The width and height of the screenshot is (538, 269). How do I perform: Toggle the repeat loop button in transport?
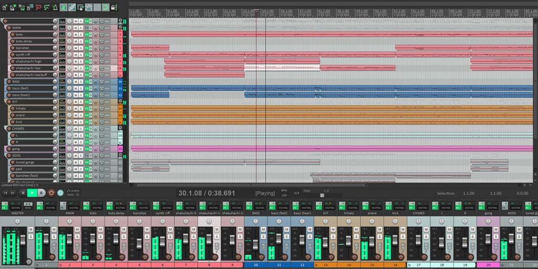coord(60,193)
